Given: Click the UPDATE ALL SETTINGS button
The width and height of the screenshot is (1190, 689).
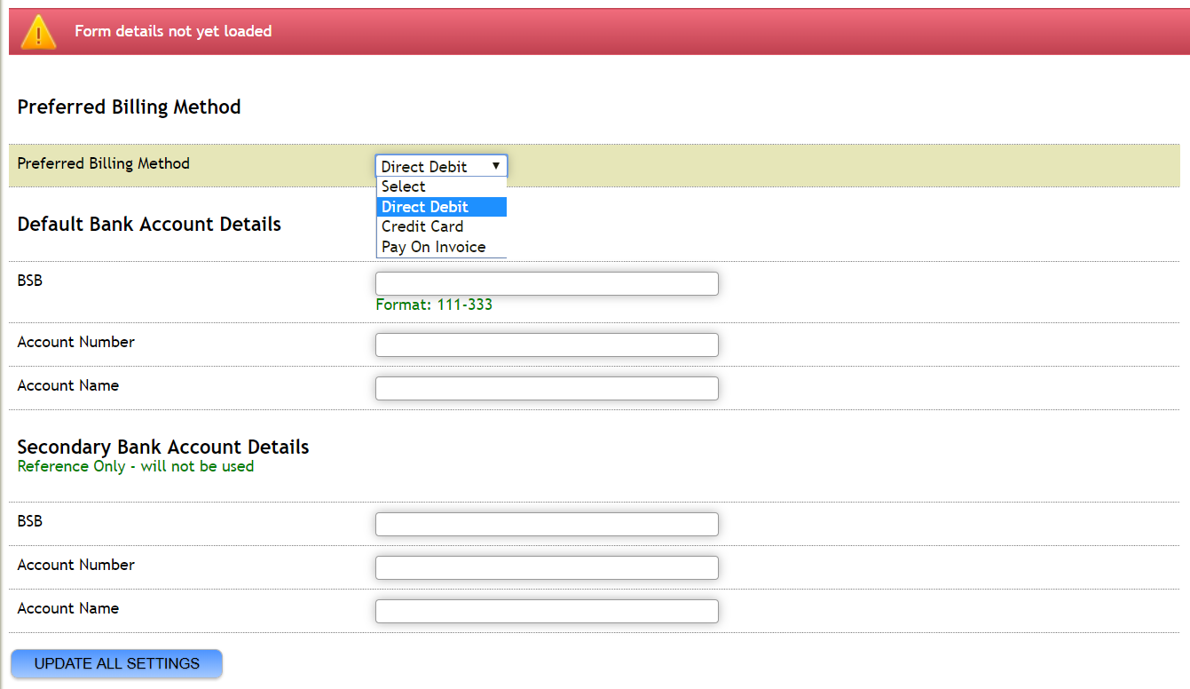Looking at the screenshot, I should tap(115, 663).
